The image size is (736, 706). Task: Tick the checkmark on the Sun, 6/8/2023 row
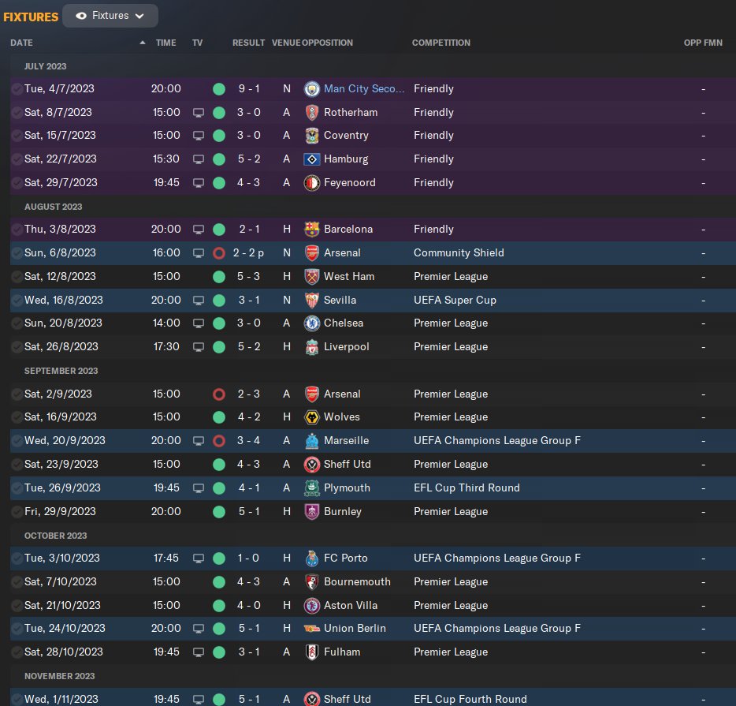tap(17, 252)
